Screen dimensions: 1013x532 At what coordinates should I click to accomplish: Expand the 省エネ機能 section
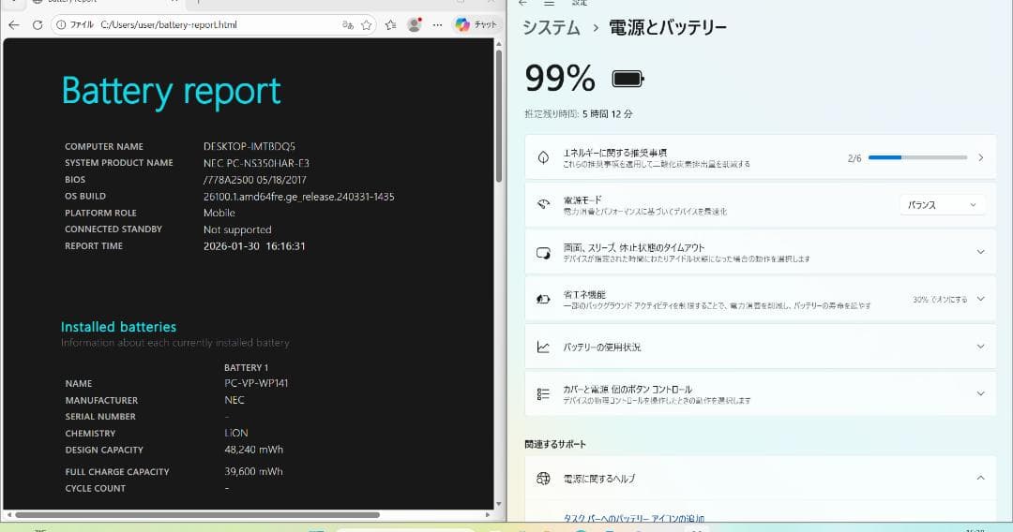point(980,299)
